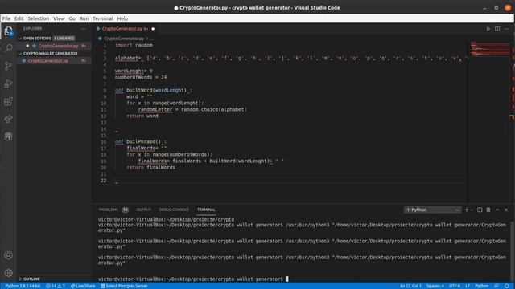
Task: Click the feedback icon in status bar
Action: pyautogui.click(x=496, y=286)
